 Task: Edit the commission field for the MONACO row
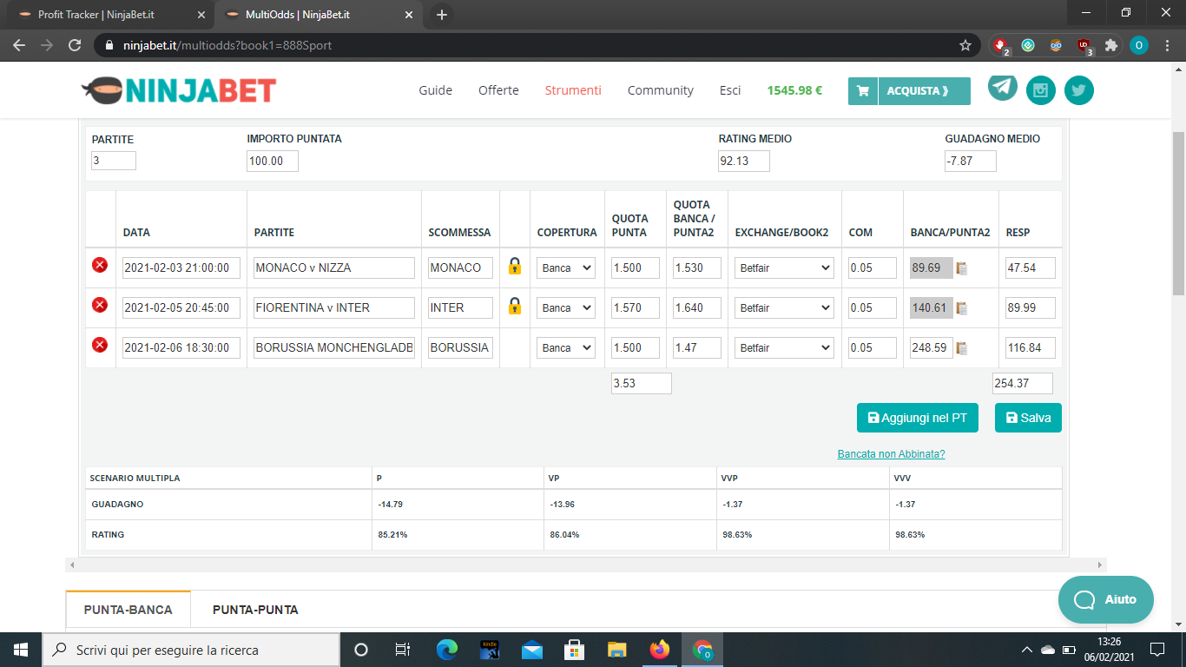click(873, 267)
